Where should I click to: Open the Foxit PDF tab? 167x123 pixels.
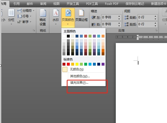tap(112, 4)
